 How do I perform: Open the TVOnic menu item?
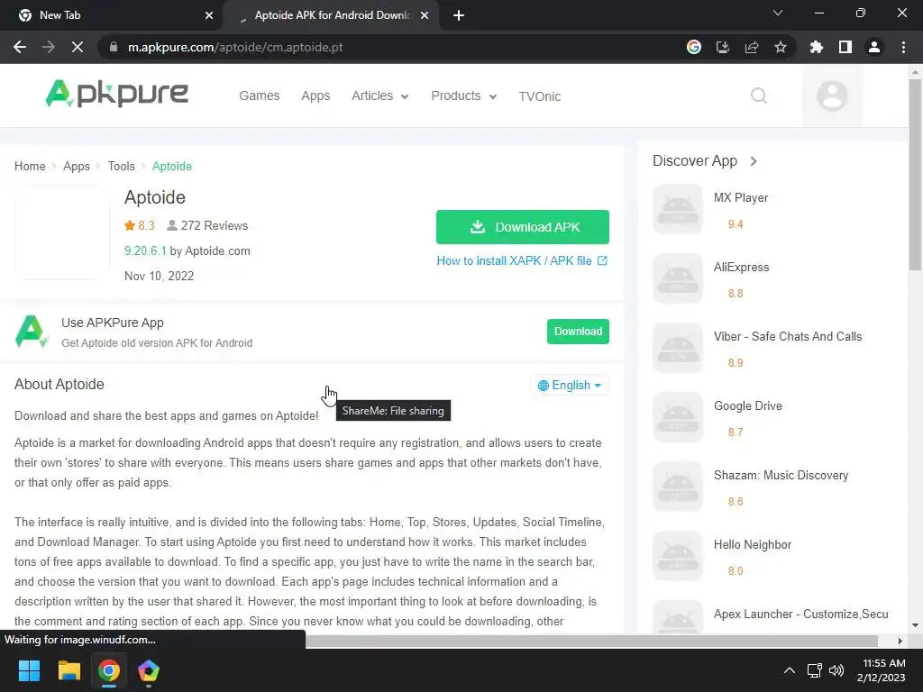(539, 96)
